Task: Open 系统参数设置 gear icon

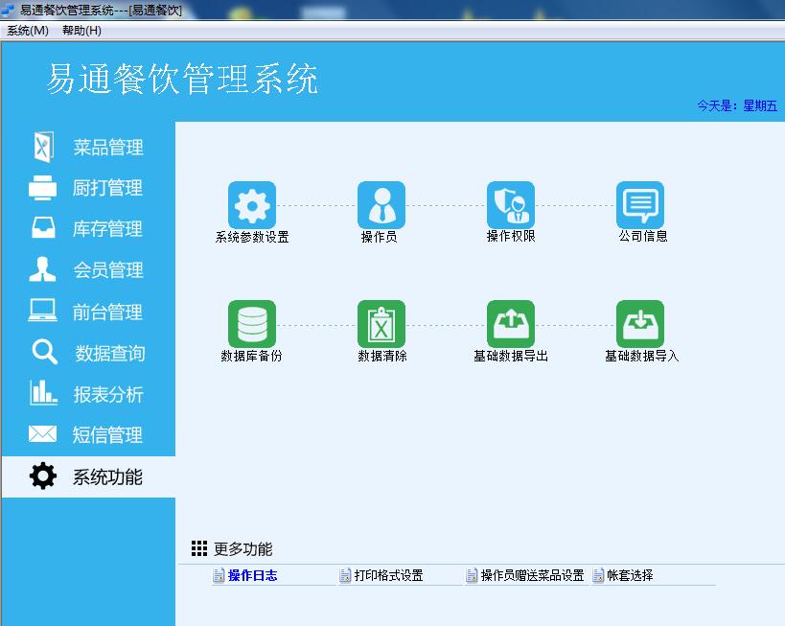Action: click(x=252, y=205)
